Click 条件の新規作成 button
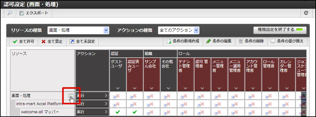 click(183, 41)
